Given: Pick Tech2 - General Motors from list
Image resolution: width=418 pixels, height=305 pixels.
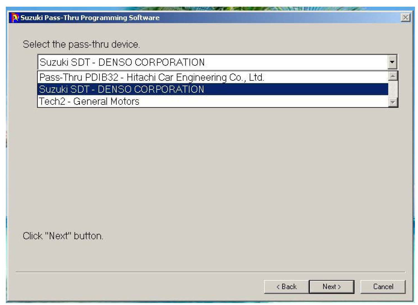Looking at the screenshot, I should coord(89,101).
